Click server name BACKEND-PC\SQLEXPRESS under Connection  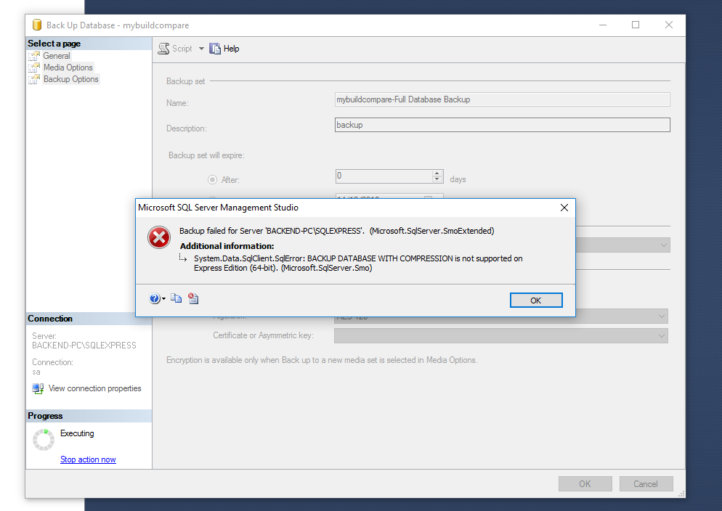pyautogui.click(x=84, y=346)
